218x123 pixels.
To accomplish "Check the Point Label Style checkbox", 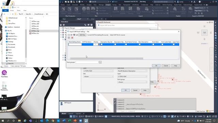I will click(162, 44).
